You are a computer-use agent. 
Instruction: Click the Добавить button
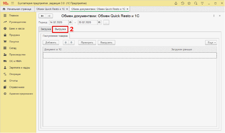[51, 42]
